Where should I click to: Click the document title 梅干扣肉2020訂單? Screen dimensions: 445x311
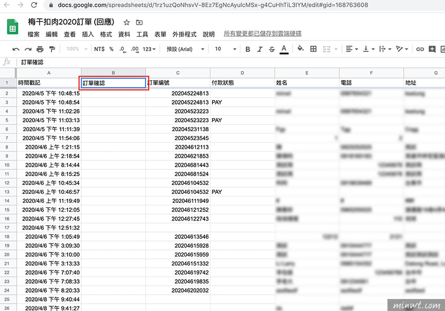point(71,22)
